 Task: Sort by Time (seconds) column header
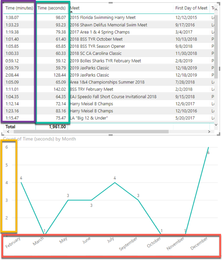[52, 8]
